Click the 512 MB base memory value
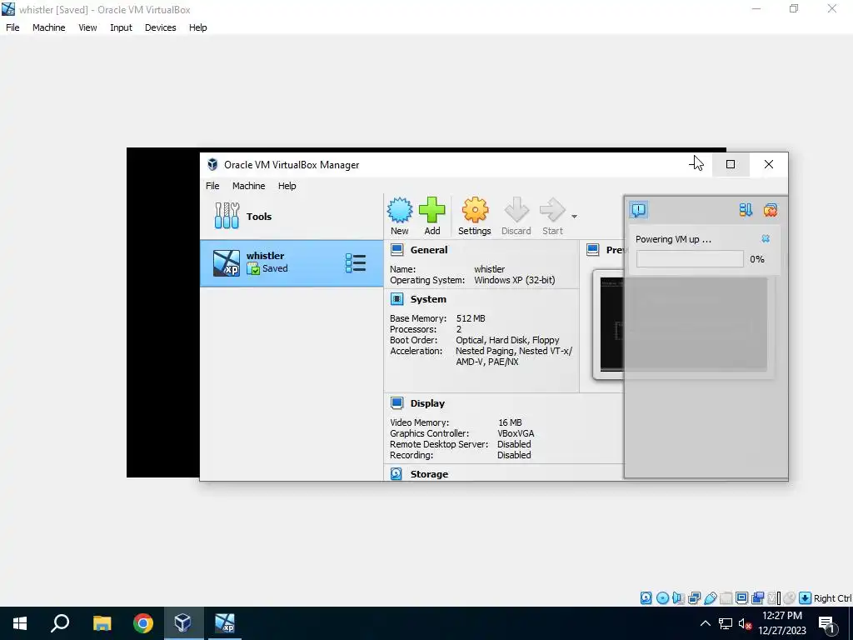853x640 pixels. 471,318
